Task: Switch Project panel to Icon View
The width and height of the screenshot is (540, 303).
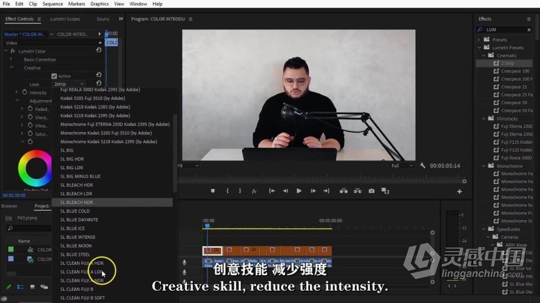Action: 33,287
